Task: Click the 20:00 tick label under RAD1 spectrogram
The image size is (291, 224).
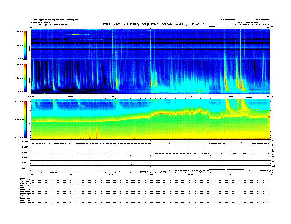Action: coord(230,96)
